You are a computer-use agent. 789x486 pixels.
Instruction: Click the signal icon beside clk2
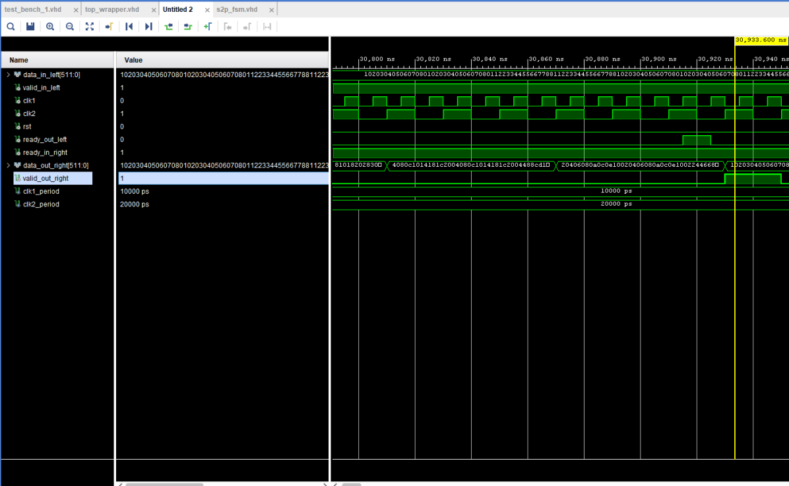[18, 113]
